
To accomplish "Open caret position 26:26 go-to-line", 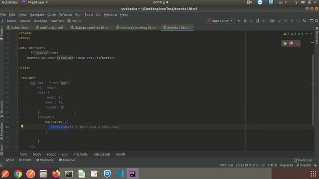I will click(x=247, y=165).
